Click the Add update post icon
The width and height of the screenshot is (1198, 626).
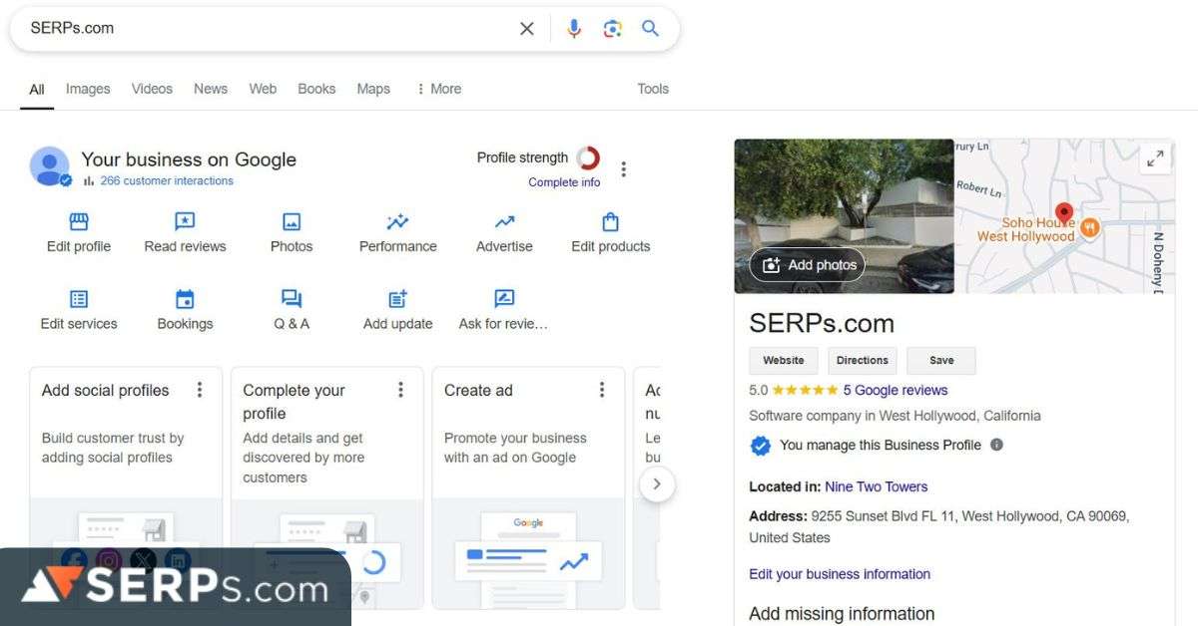click(x=397, y=299)
